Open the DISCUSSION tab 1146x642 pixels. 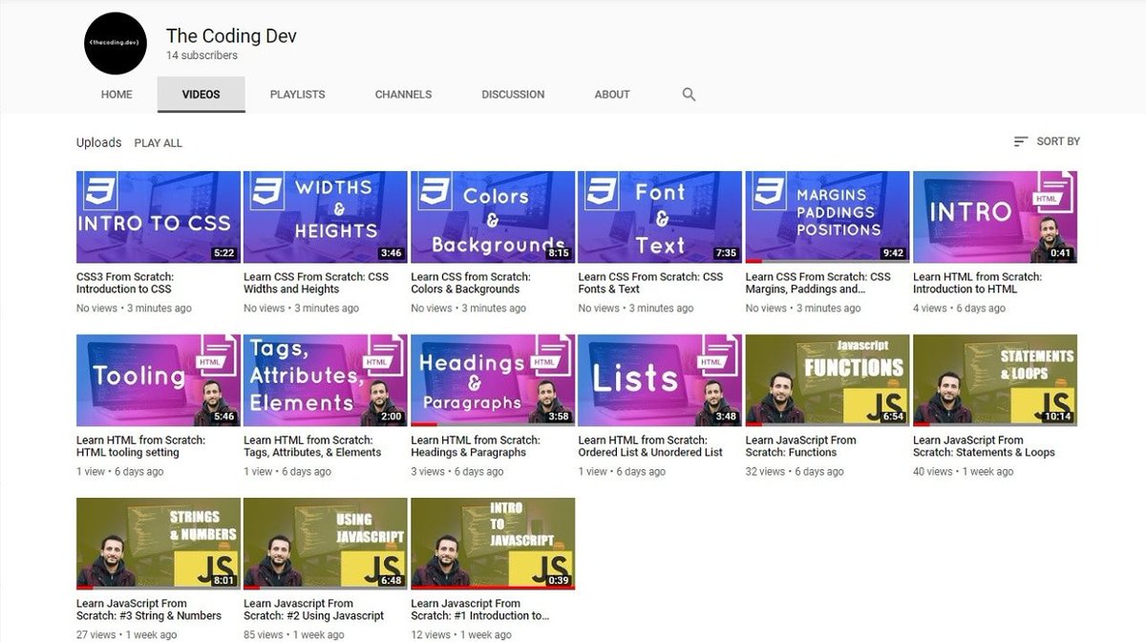tap(513, 95)
